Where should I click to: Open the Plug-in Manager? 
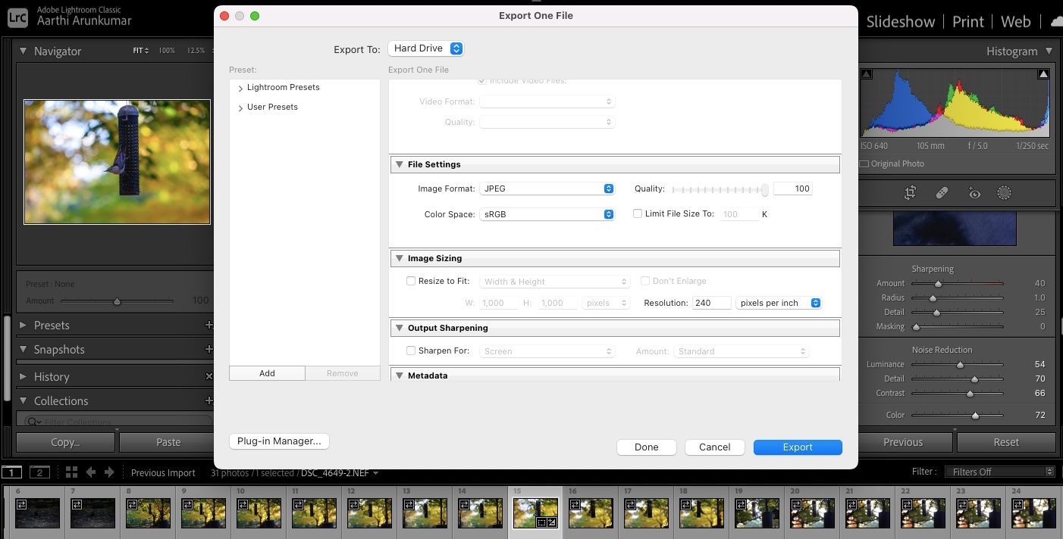click(278, 441)
